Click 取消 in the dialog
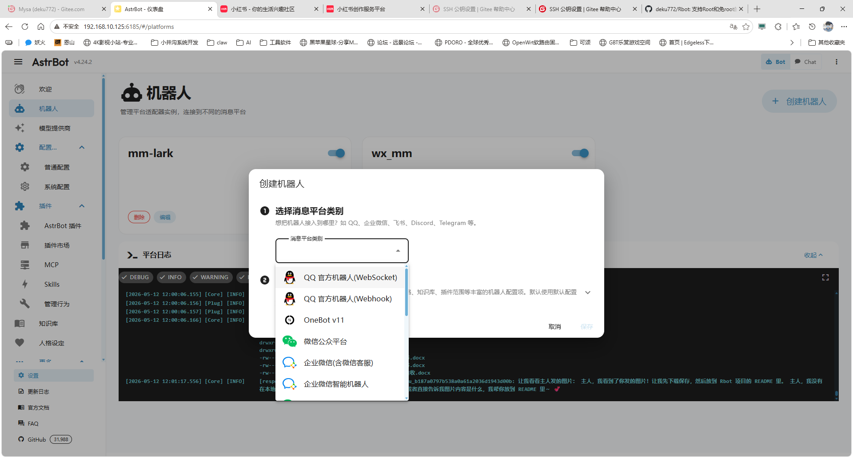Image resolution: width=853 pixels, height=458 pixels. click(554, 327)
